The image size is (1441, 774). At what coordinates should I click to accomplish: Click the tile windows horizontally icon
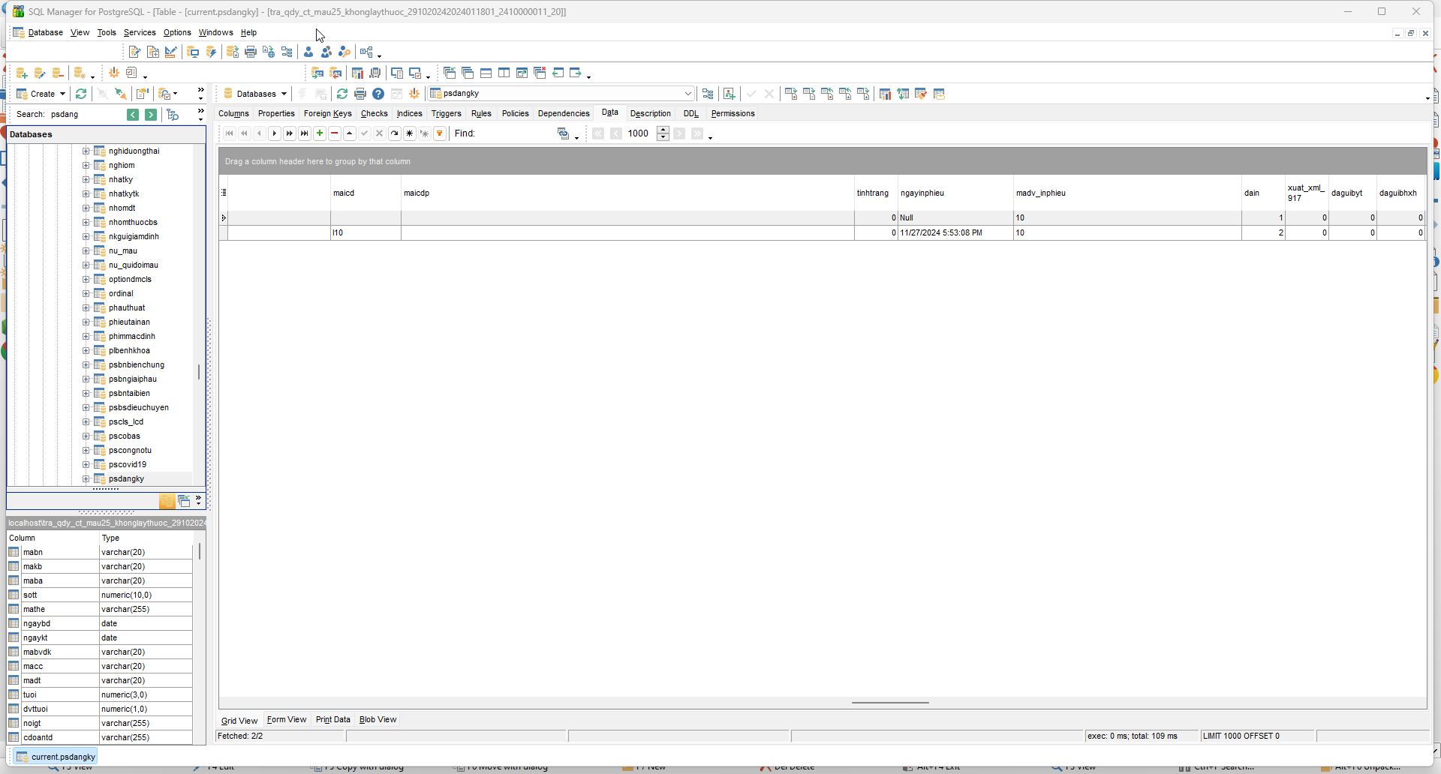486,73
